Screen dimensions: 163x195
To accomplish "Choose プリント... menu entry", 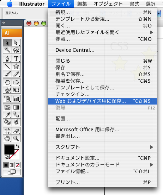I will (102, 182).
